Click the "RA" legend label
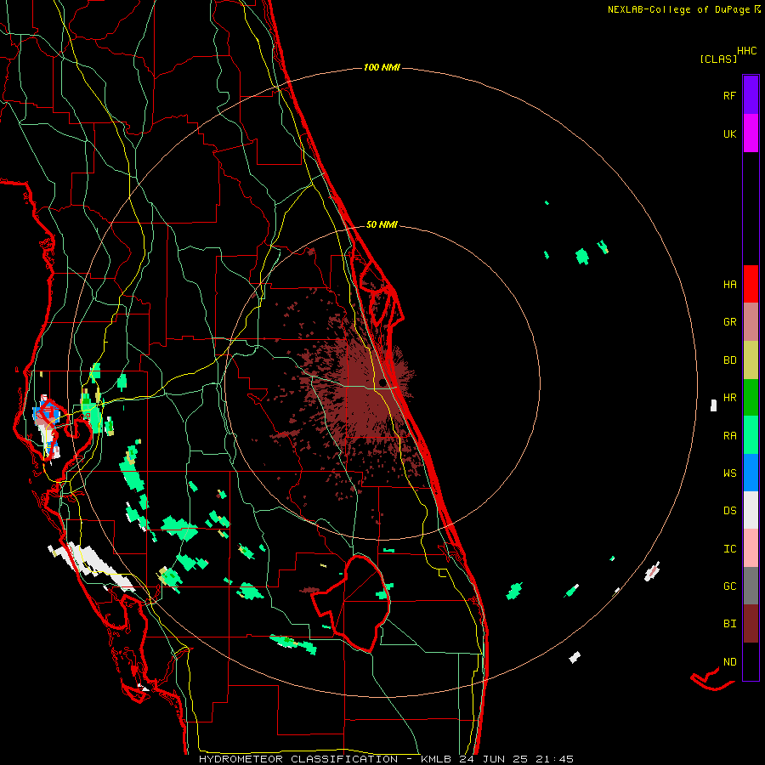Screen dimensions: 765x765 (729, 436)
